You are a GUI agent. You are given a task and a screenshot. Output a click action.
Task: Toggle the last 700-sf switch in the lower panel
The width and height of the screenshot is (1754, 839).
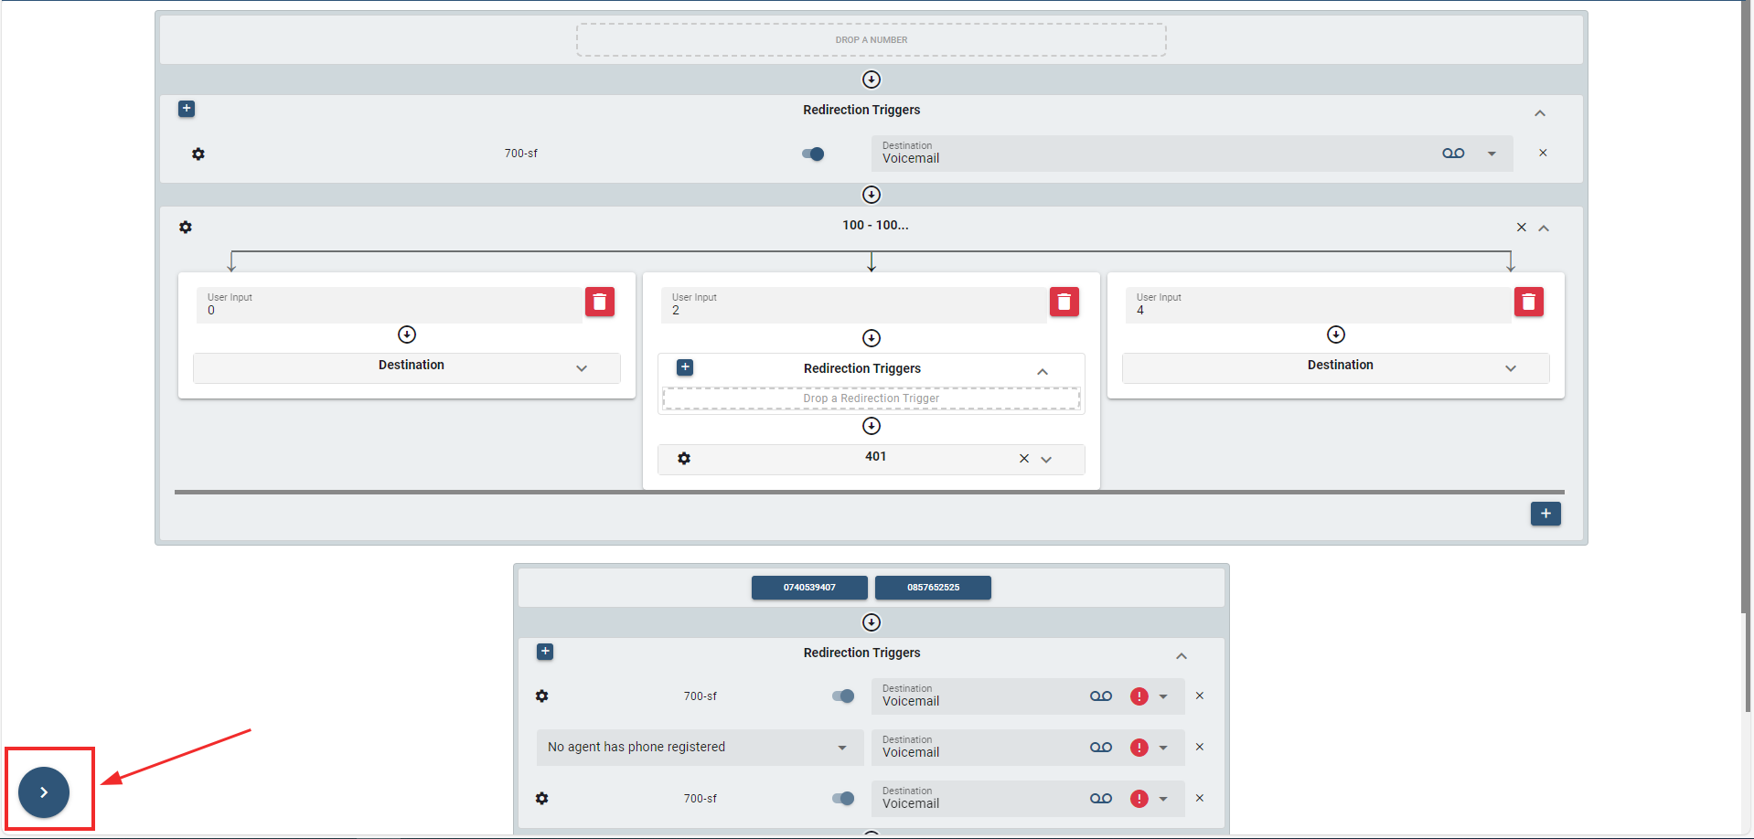click(843, 799)
